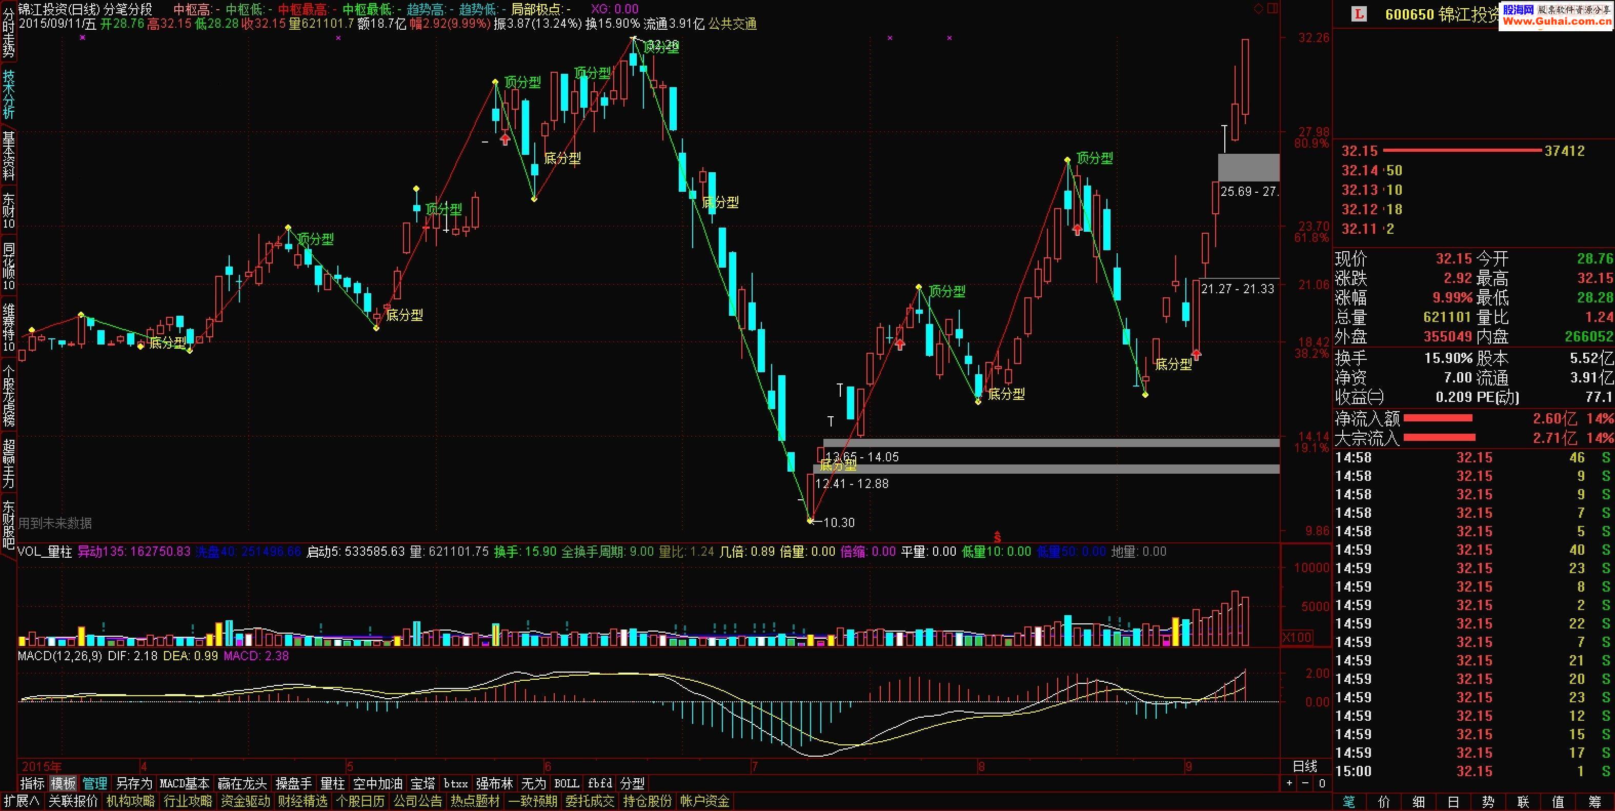1615x811 pixels.
Task: Open the 公司公告 tab
Action: (x=417, y=801)
